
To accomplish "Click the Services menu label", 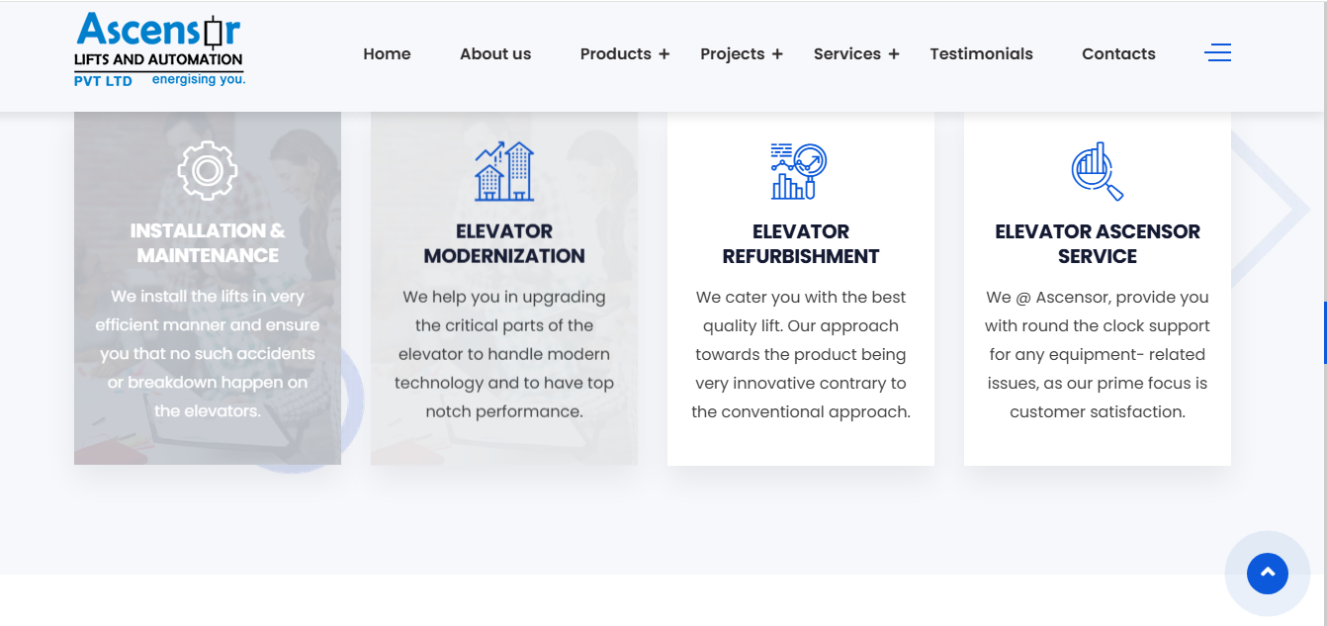I will pos(847,54).
